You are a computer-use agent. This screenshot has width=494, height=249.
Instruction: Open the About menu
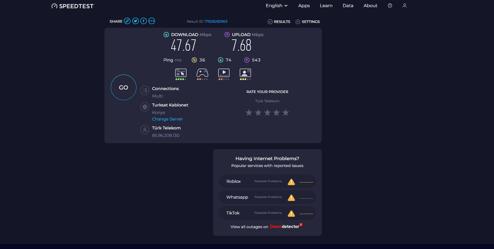[370, 6]
